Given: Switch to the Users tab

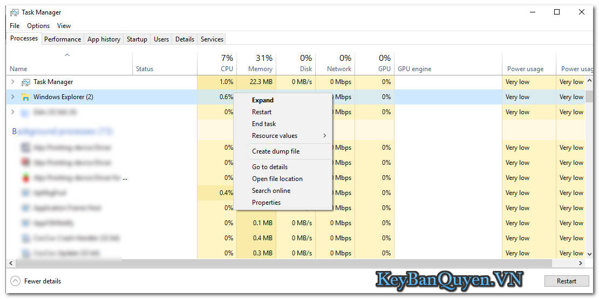Looking at the screenshot, I should pos(161,39).
